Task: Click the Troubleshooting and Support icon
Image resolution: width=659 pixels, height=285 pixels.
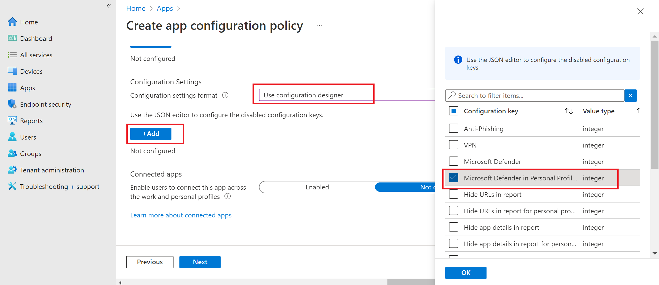Action: (x=11, y=186)
